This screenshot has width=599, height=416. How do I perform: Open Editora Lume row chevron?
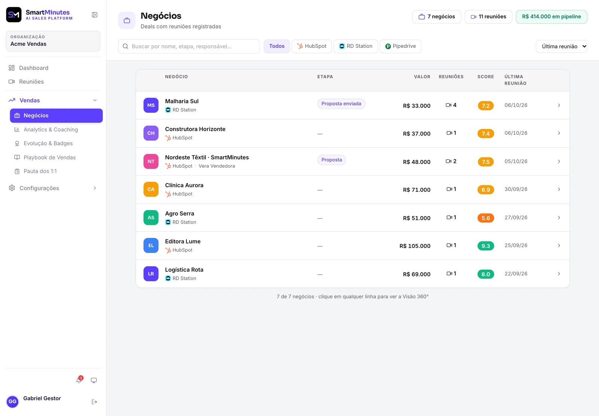click(x=559, y=246)
